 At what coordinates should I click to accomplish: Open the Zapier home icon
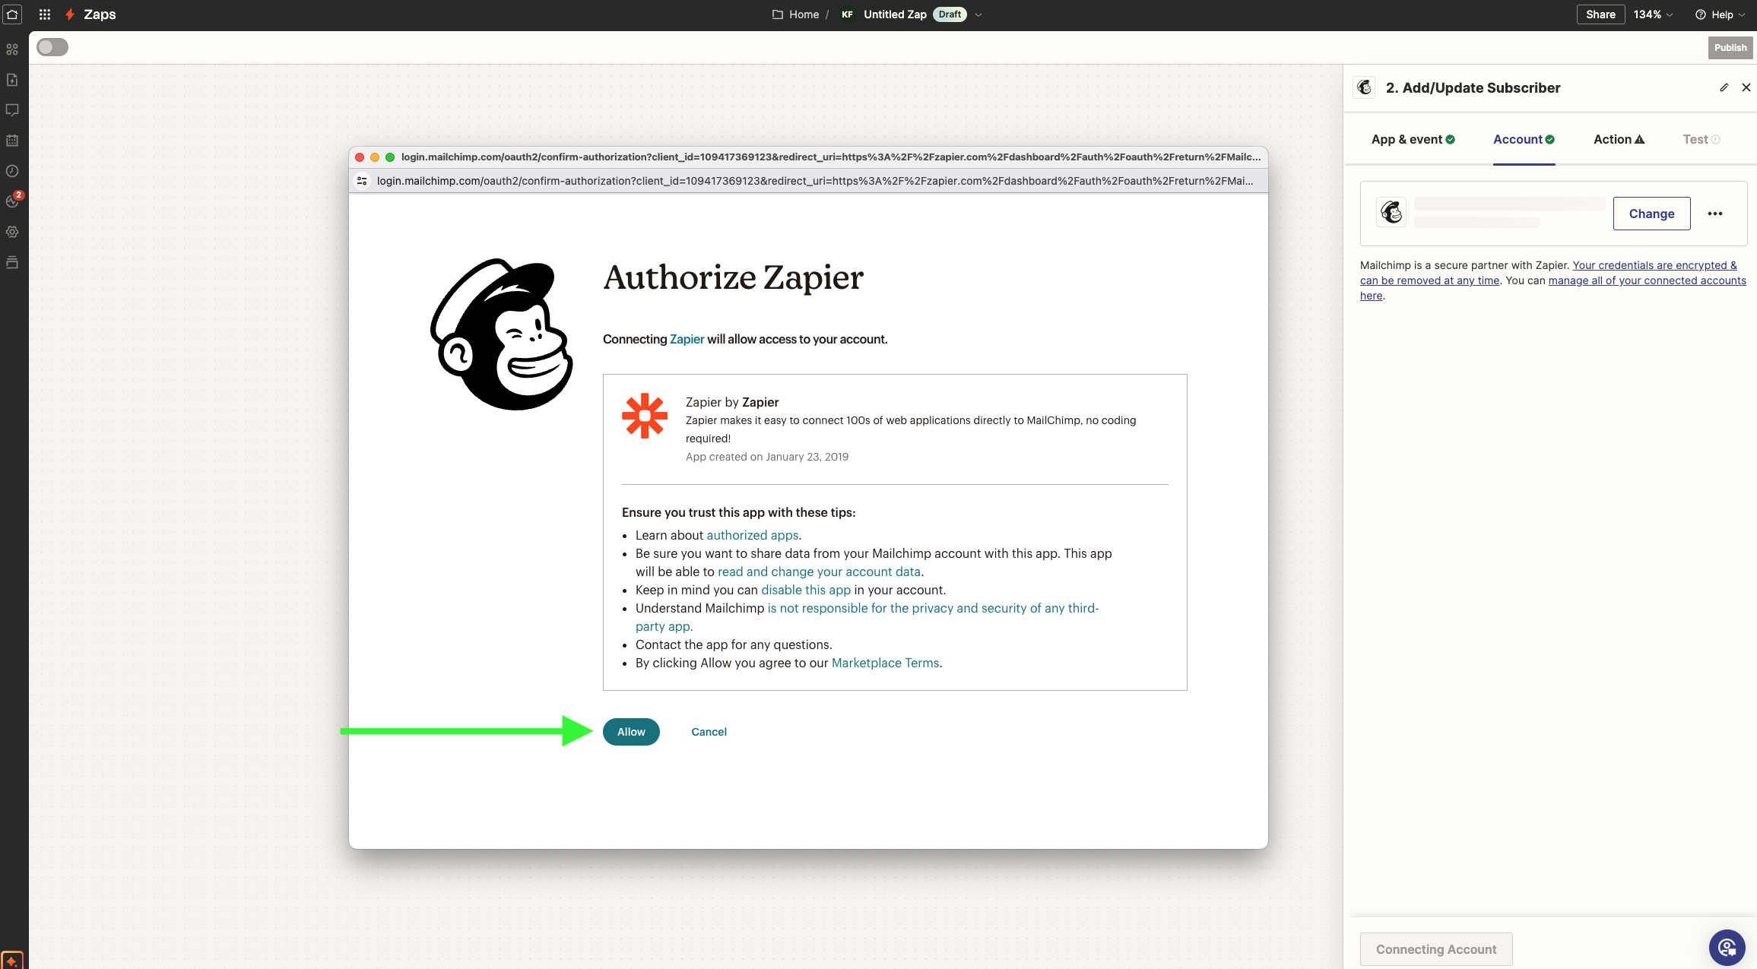click(x=12, y=14)
